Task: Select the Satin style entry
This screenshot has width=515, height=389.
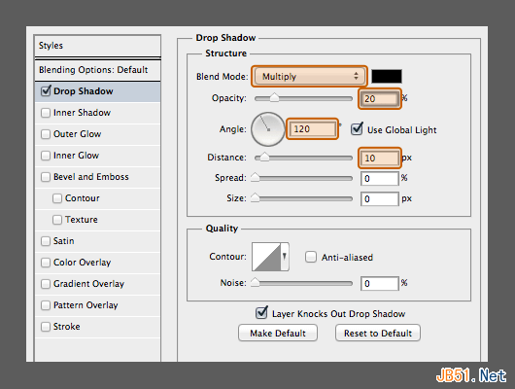Action: coord(97,241)
